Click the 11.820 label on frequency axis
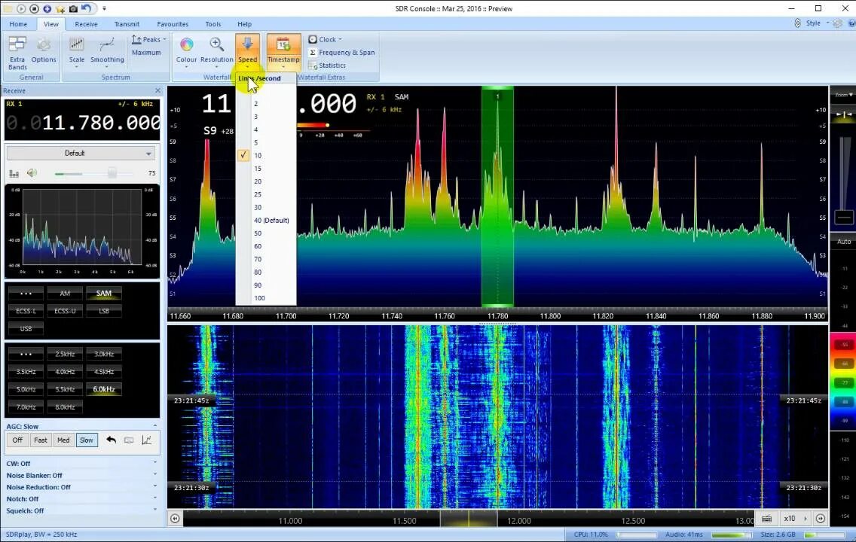This screenshot has height=542, width=856. pyautogui.click(x=603, y=316)
